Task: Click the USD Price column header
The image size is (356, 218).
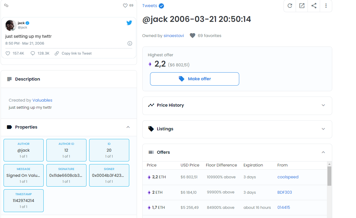Action: pos(190,165)
